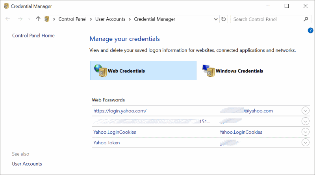Maximize the Credential Manager window
The width and height of the screenshot is (315, 175).
click(287, 6)
